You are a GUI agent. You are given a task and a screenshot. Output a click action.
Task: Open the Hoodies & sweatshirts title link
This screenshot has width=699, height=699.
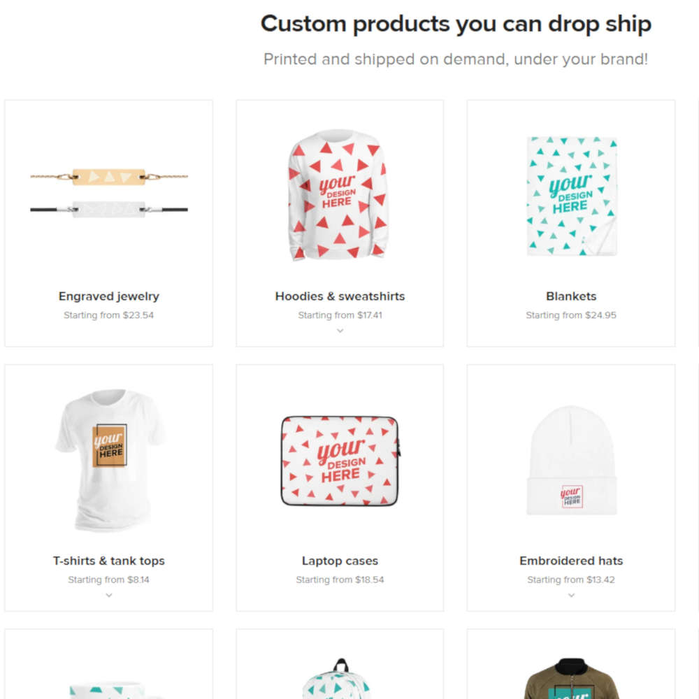click(340, 296)
